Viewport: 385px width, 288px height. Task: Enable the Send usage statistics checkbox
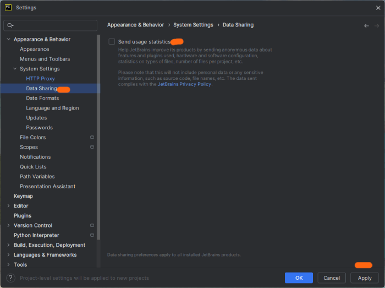pyautogui.click(x=112, y=42)
